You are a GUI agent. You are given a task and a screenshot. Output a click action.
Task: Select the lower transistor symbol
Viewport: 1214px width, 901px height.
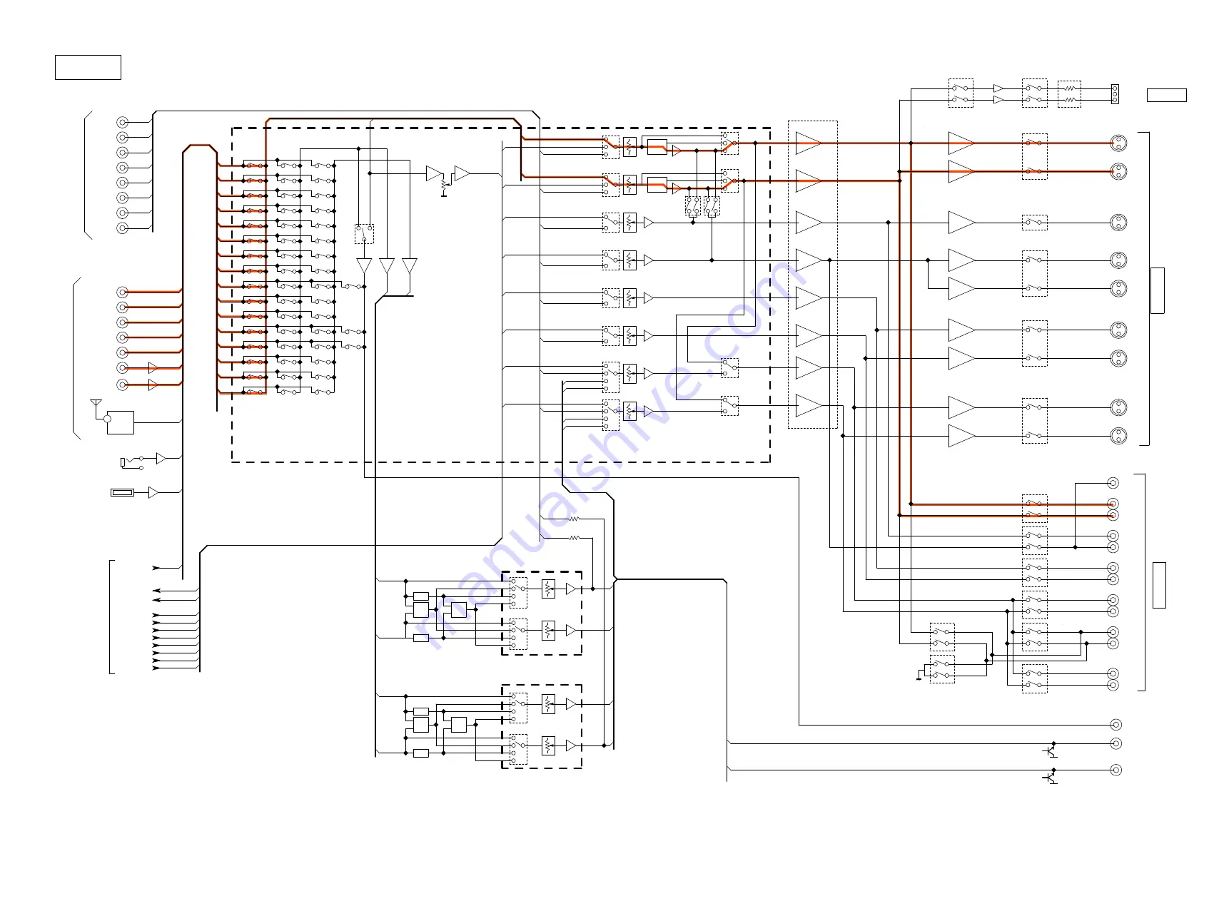tap(1050, 776)
